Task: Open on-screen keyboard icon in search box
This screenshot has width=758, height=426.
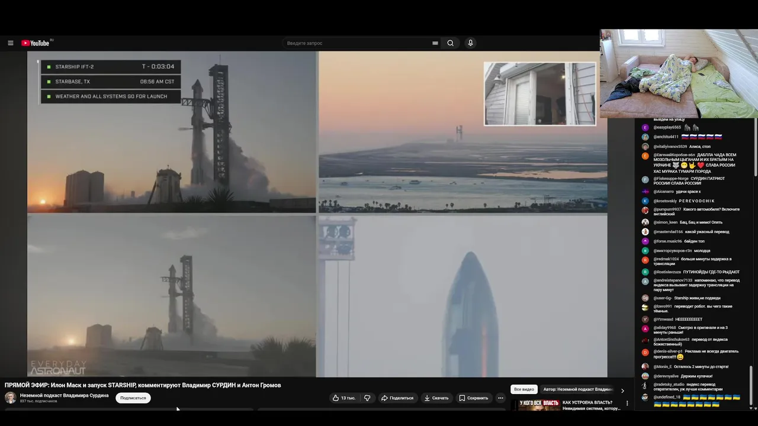Action: click(435, 43)
